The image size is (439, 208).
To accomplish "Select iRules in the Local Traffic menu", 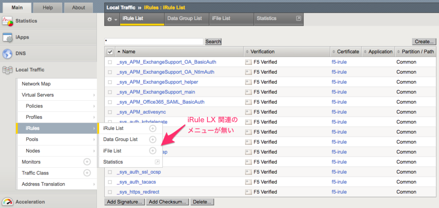I will pos(57,128).
